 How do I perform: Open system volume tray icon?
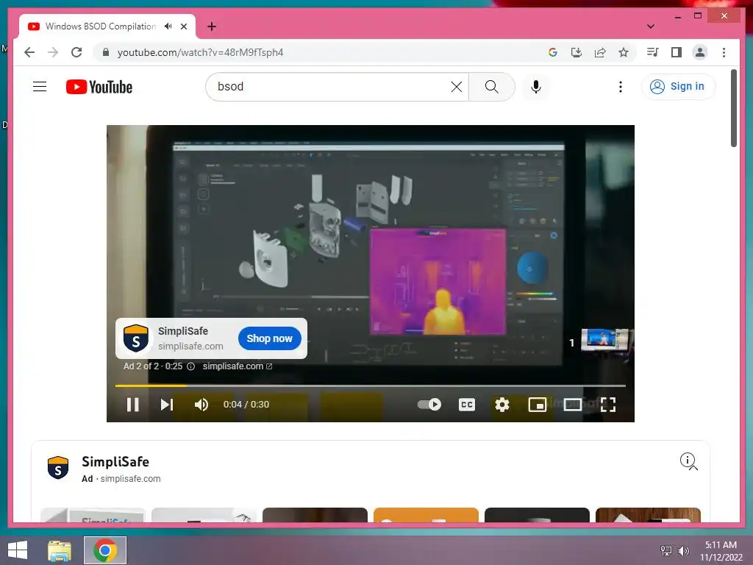coord(684,550)
